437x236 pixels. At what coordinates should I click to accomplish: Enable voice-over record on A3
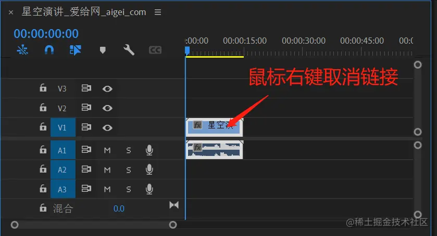149,189
